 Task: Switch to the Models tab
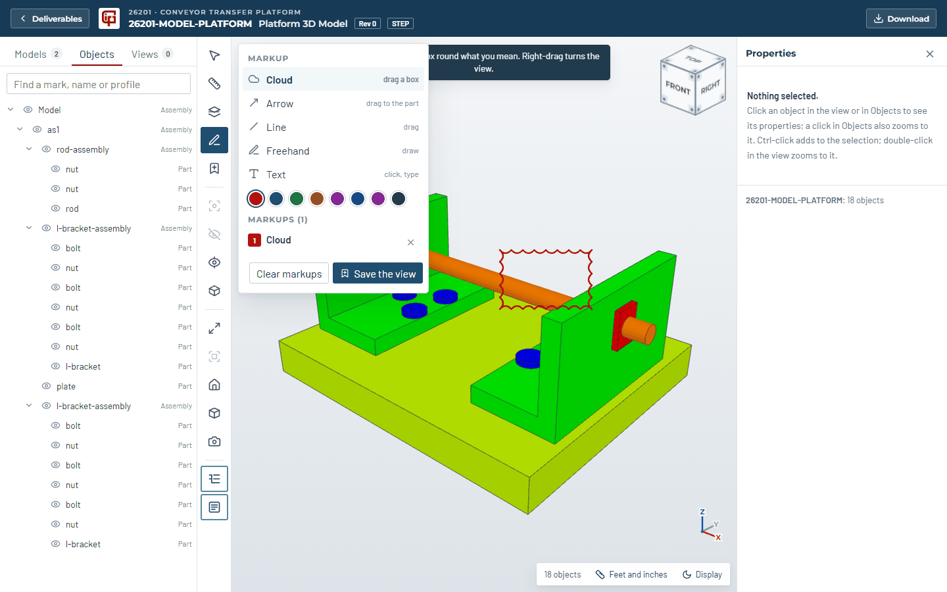click(x=38, y=54)
